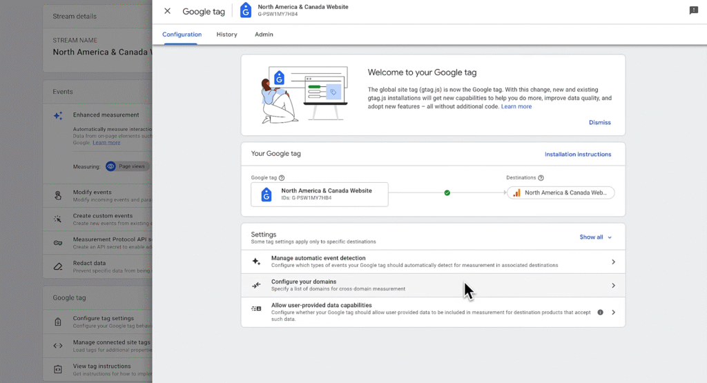The height and width of the screenshot is (383, 707).
Task: Open the feedback icon at top right
Action: point(693,10)
